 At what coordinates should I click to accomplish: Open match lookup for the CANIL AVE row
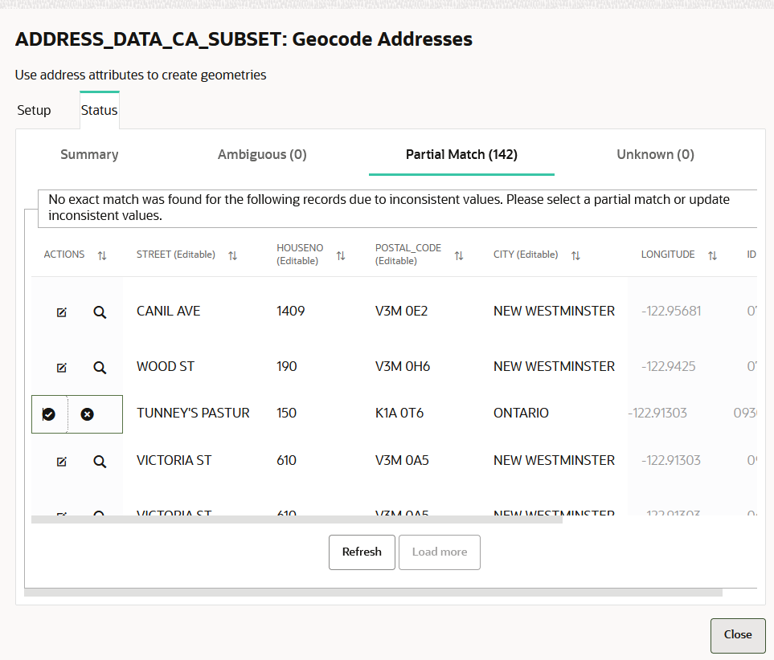[100, 312]
